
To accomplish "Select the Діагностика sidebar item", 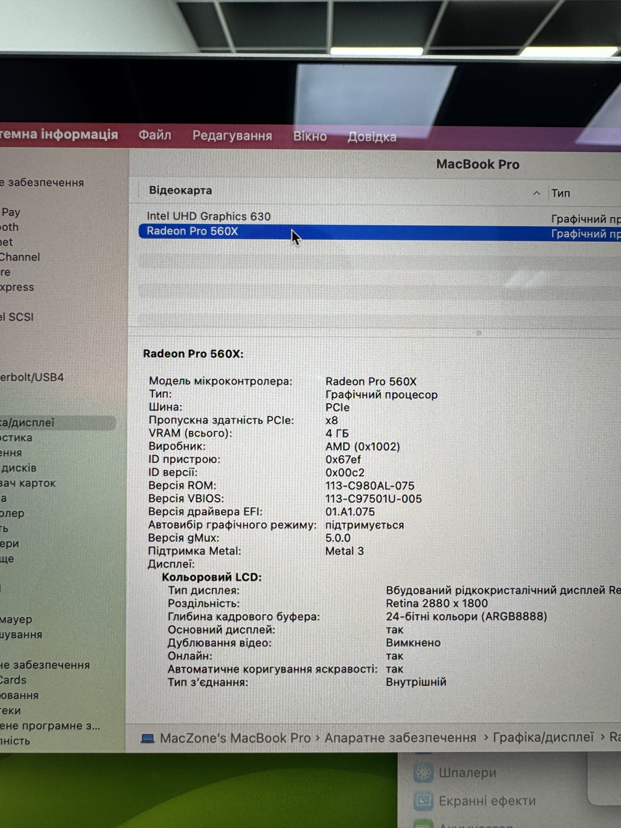I will (16, 438).
